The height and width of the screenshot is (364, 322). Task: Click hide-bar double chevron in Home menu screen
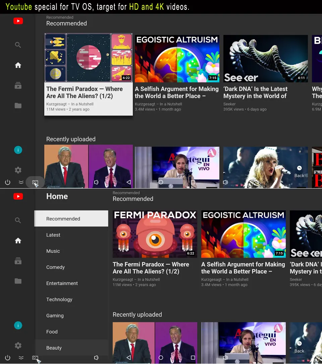pyautogui.click(x=21, y=358)
